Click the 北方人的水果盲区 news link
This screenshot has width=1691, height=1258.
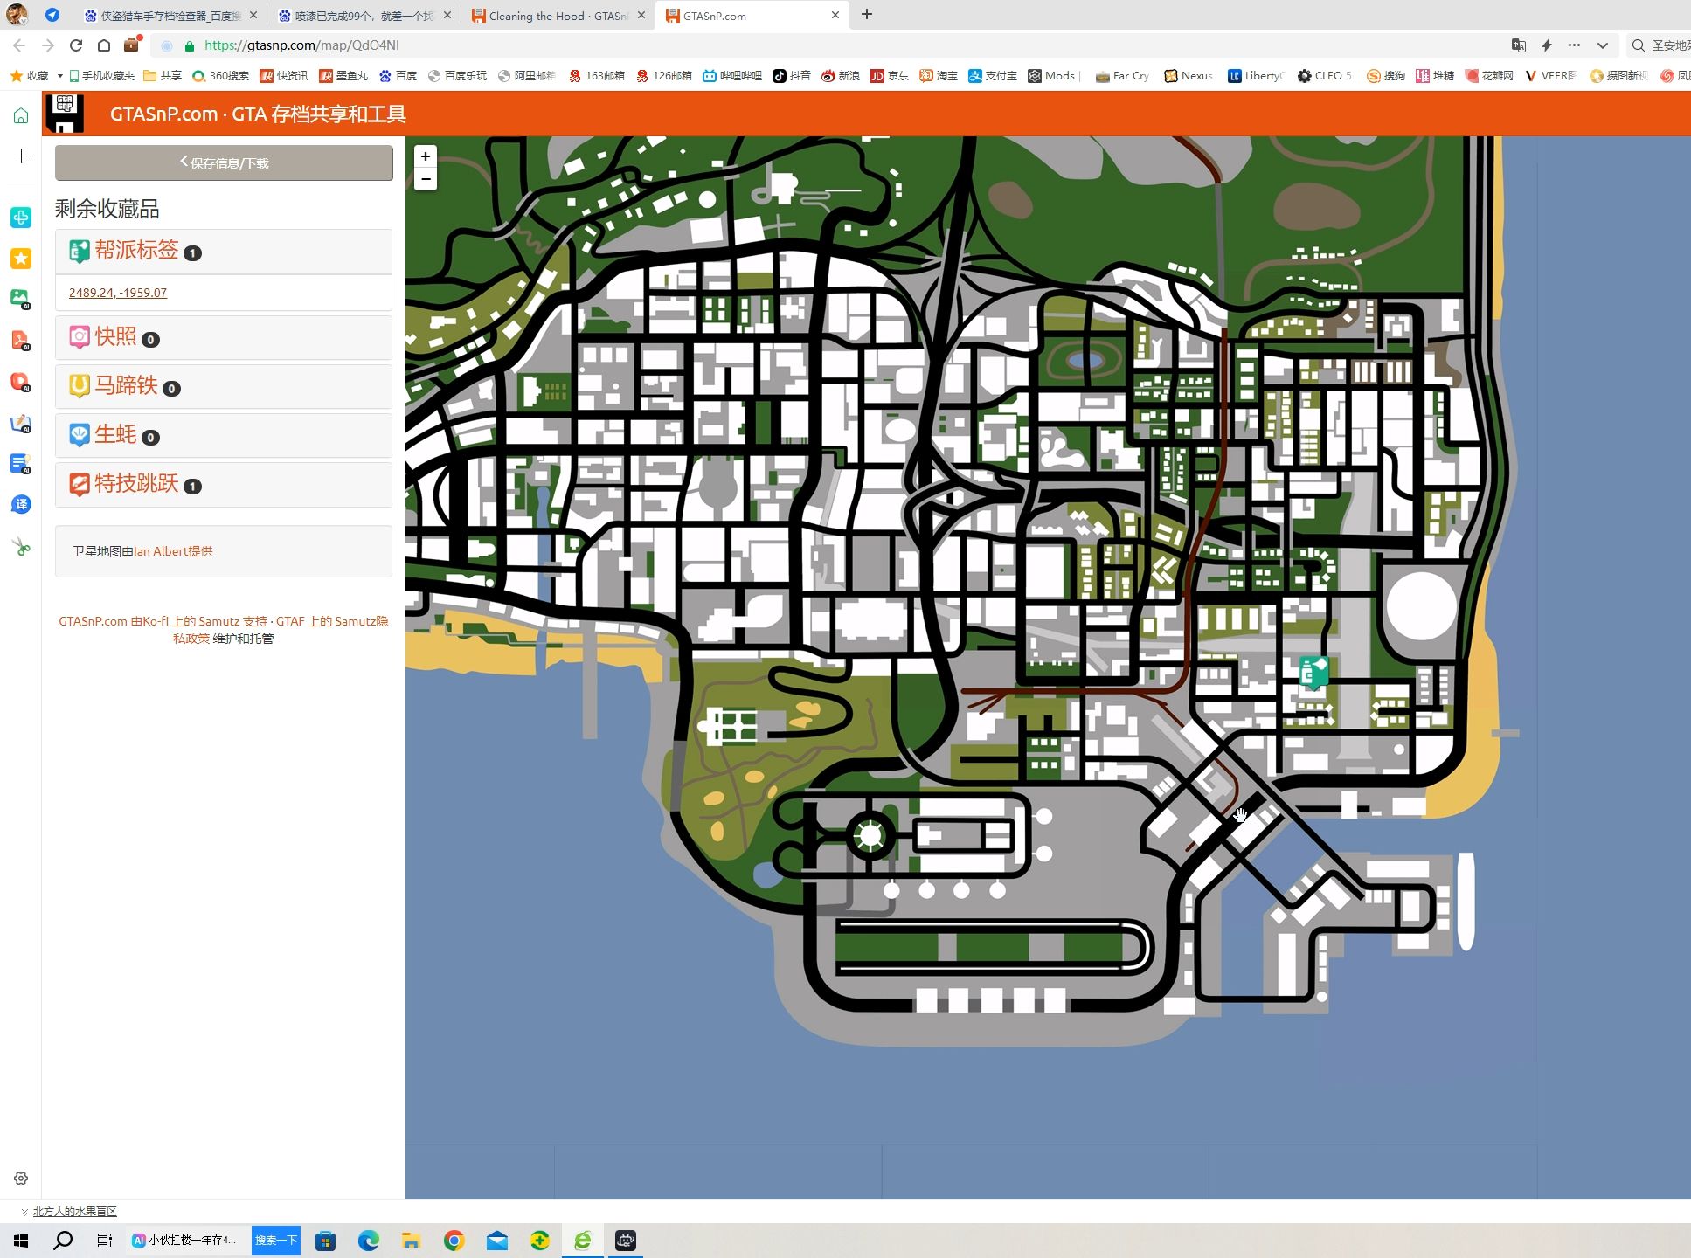click(74, 1211)
